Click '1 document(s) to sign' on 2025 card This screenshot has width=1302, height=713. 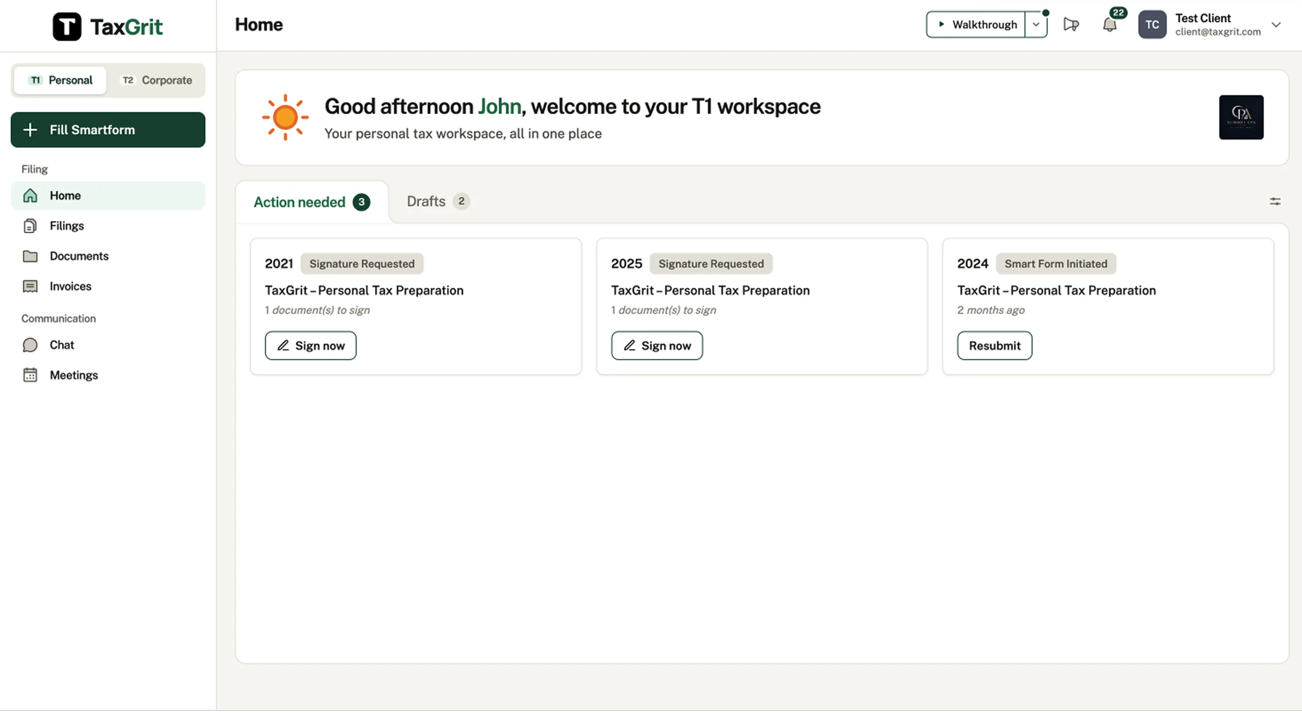pos(663,310)
